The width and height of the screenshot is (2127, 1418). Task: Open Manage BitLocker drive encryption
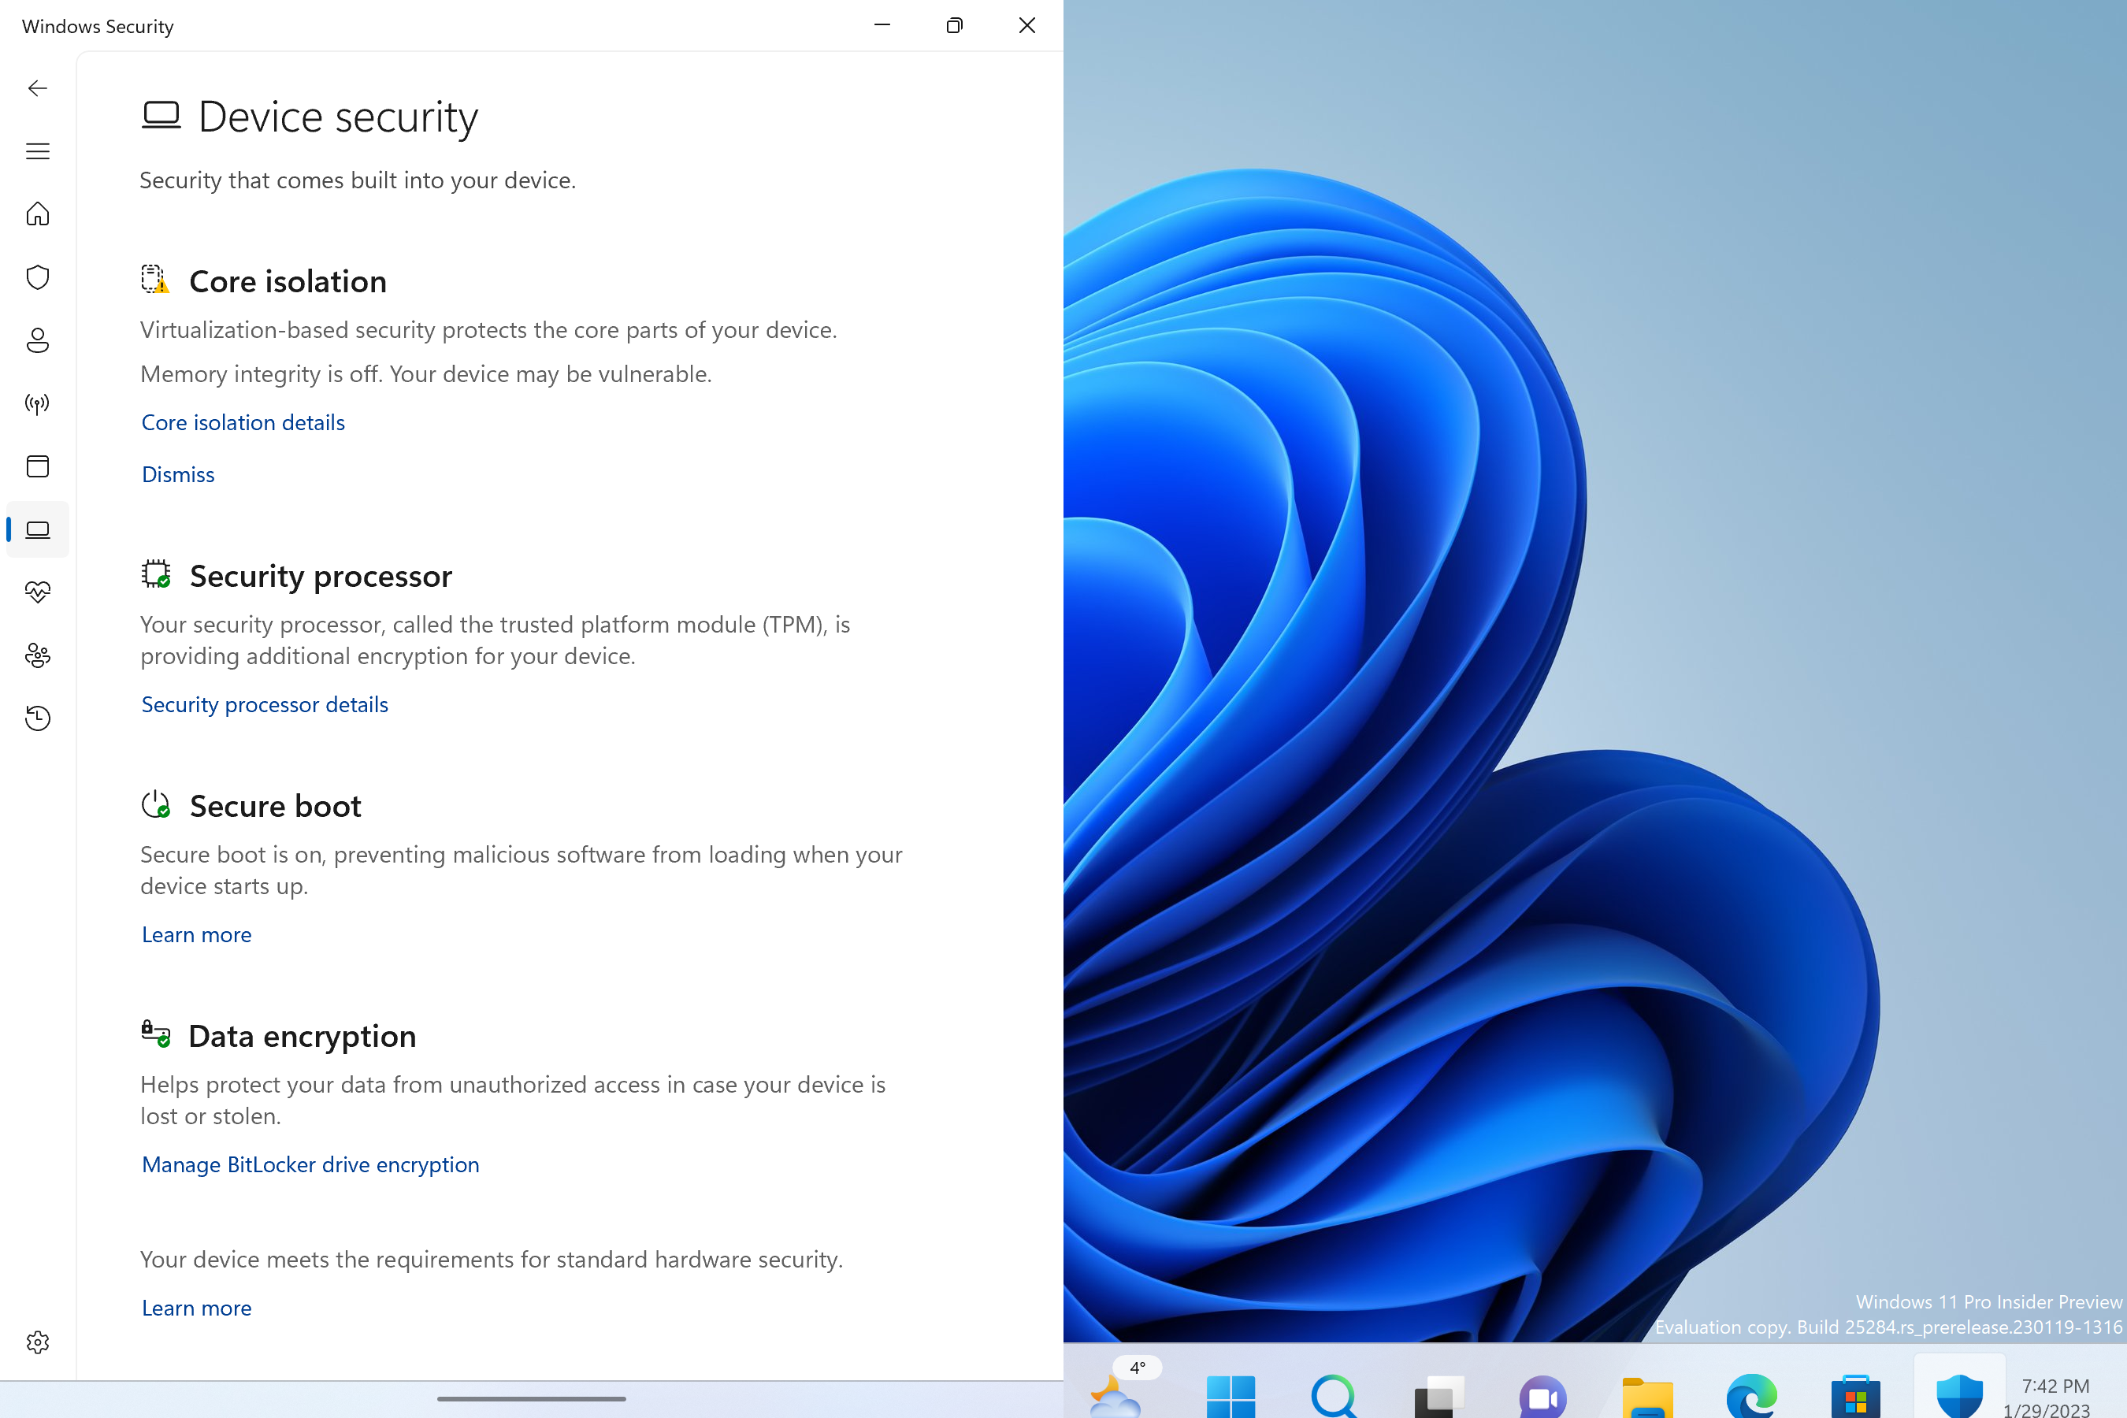click(x=310, y=1165)
